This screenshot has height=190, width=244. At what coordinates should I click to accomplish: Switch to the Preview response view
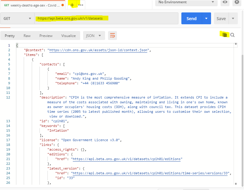tap(46, 36)
